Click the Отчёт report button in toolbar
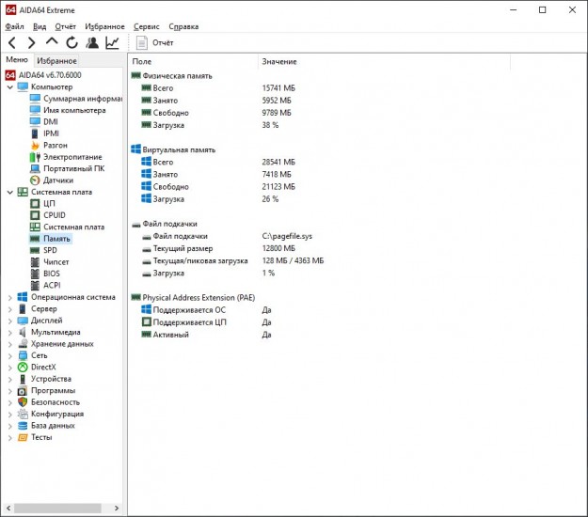The image size is (588, 517). (155, 42)
